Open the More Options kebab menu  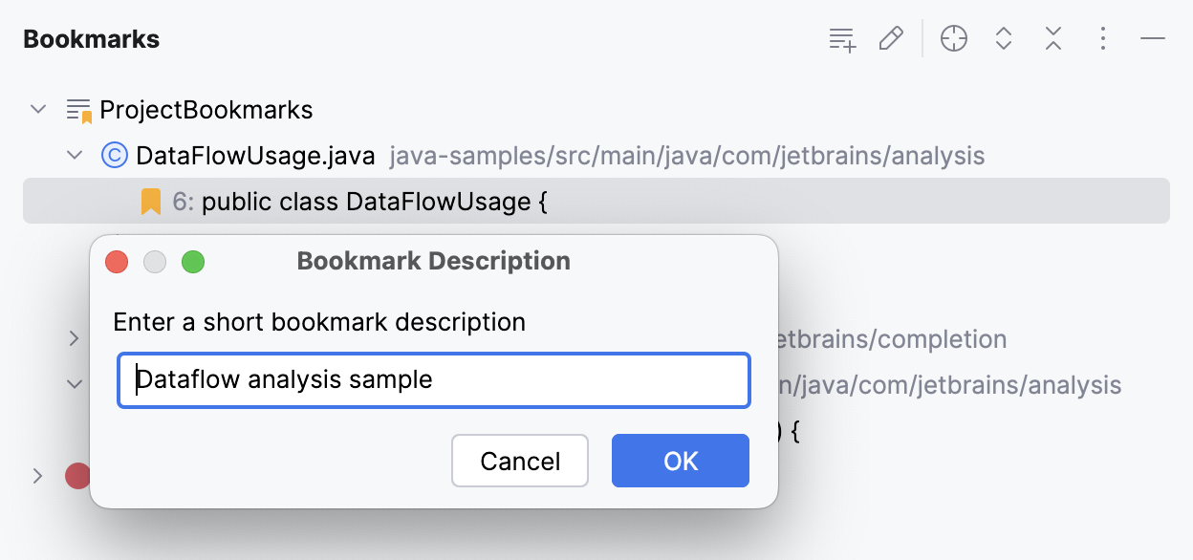tap(1102, 38)
